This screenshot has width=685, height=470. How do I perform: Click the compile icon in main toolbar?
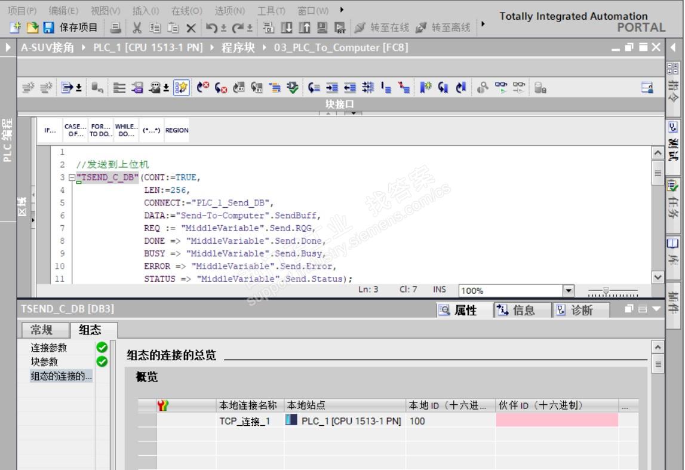pos(268,28)
